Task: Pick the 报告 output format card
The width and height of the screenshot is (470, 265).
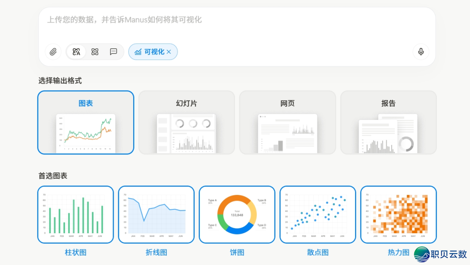Action: (389, 122)
